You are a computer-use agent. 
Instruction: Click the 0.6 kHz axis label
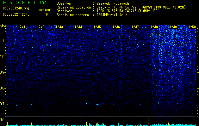[3, 120]
